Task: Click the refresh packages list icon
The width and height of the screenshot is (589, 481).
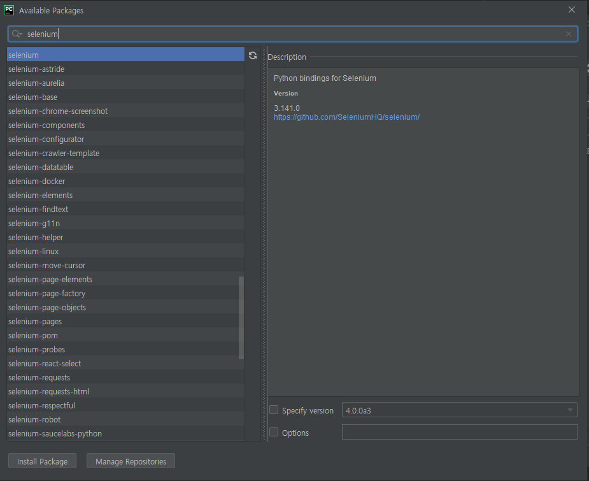Action: [253, 55]
